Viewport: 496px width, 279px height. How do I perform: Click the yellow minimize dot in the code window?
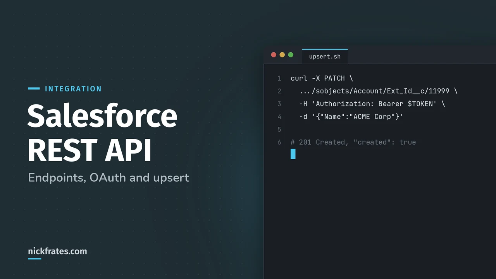(x=282, y=55)
